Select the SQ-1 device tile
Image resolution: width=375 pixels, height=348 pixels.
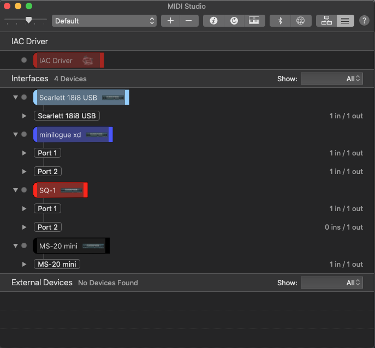(x=61, y=190)
